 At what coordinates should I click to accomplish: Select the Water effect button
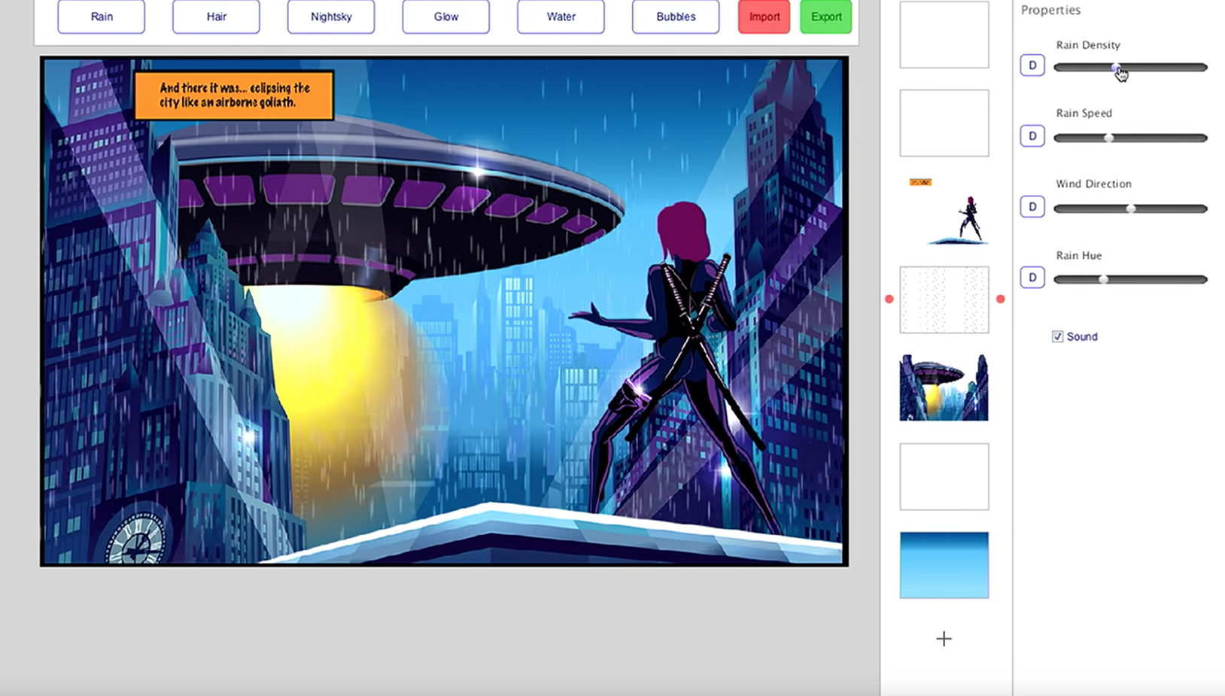tap(561, 17)
